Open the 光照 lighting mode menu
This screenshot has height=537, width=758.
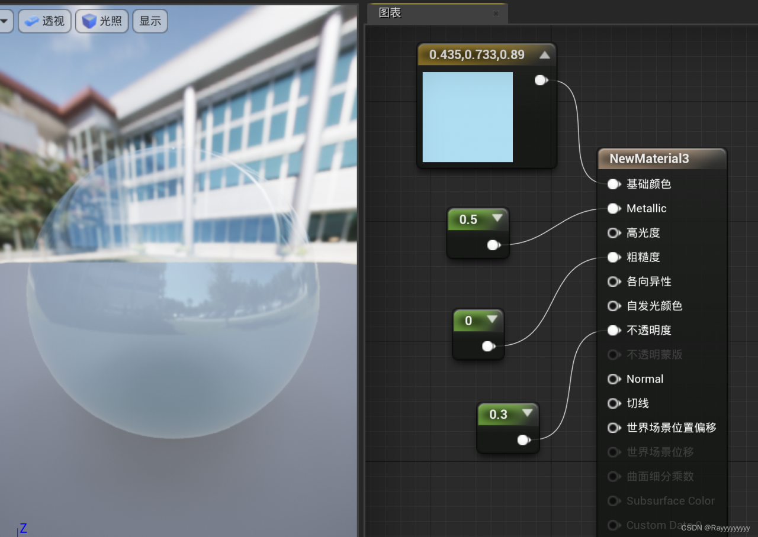(x=102, y=21)
